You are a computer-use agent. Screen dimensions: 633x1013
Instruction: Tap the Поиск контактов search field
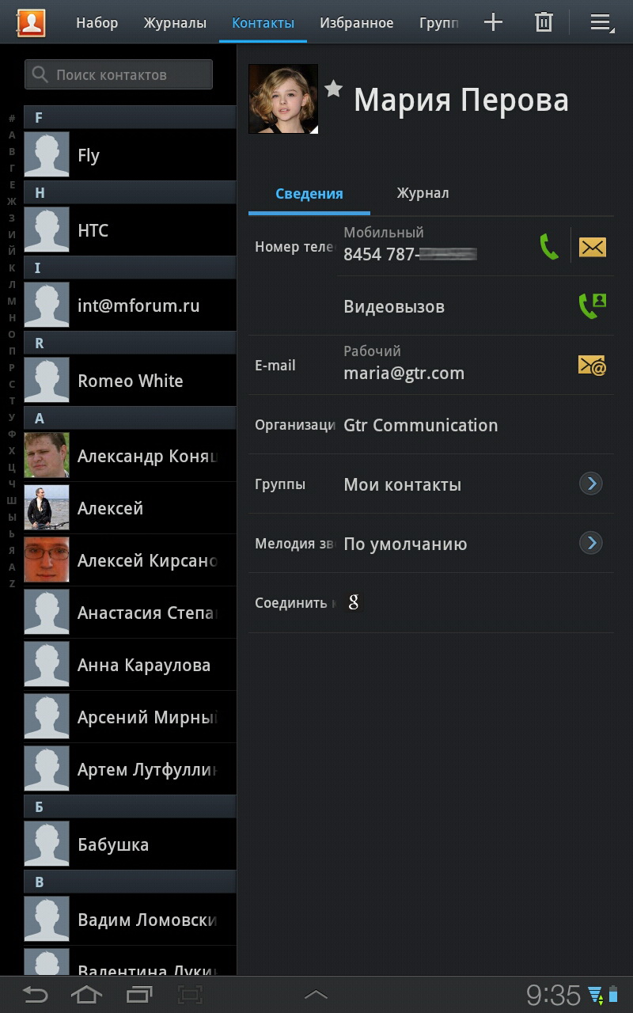(119, 75)
